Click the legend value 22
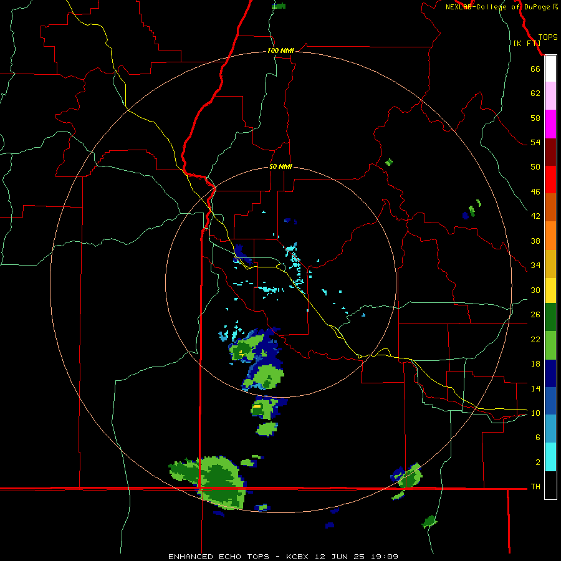The image size is (561, 561). (535, 339)
